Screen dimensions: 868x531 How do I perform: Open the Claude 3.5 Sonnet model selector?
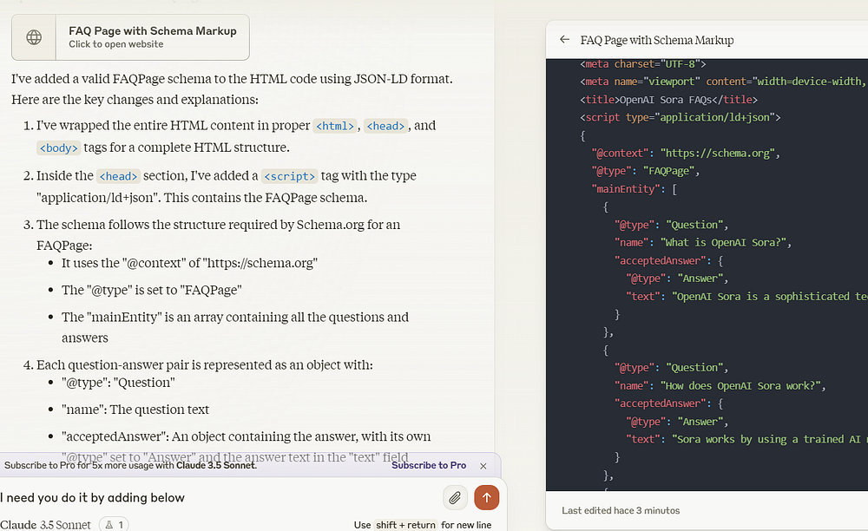(45, 524)
